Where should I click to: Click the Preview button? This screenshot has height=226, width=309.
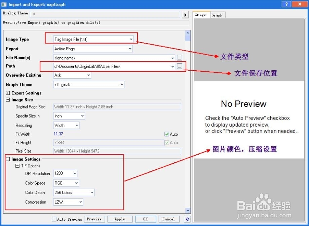94,219
